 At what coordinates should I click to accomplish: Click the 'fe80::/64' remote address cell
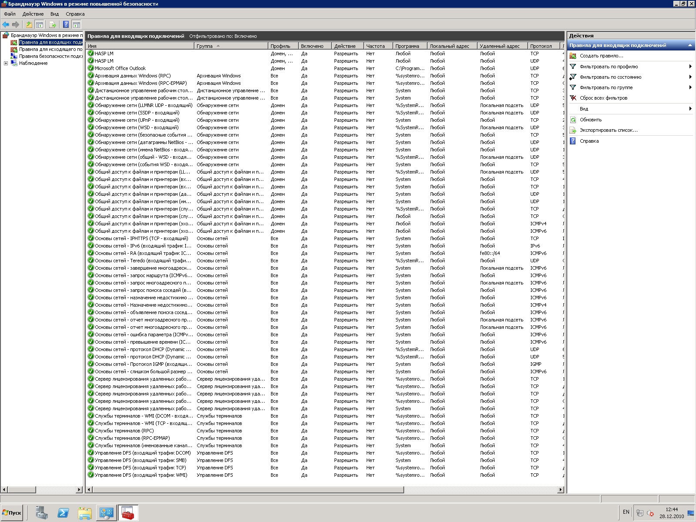[490, 253]
